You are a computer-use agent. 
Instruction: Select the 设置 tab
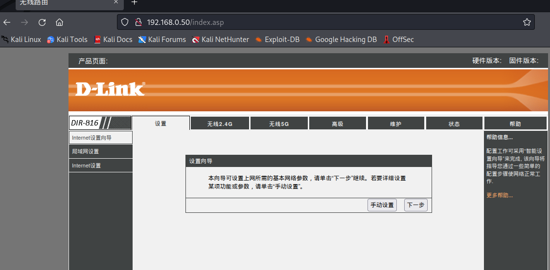pyautogui.click(x=160, y=123)
